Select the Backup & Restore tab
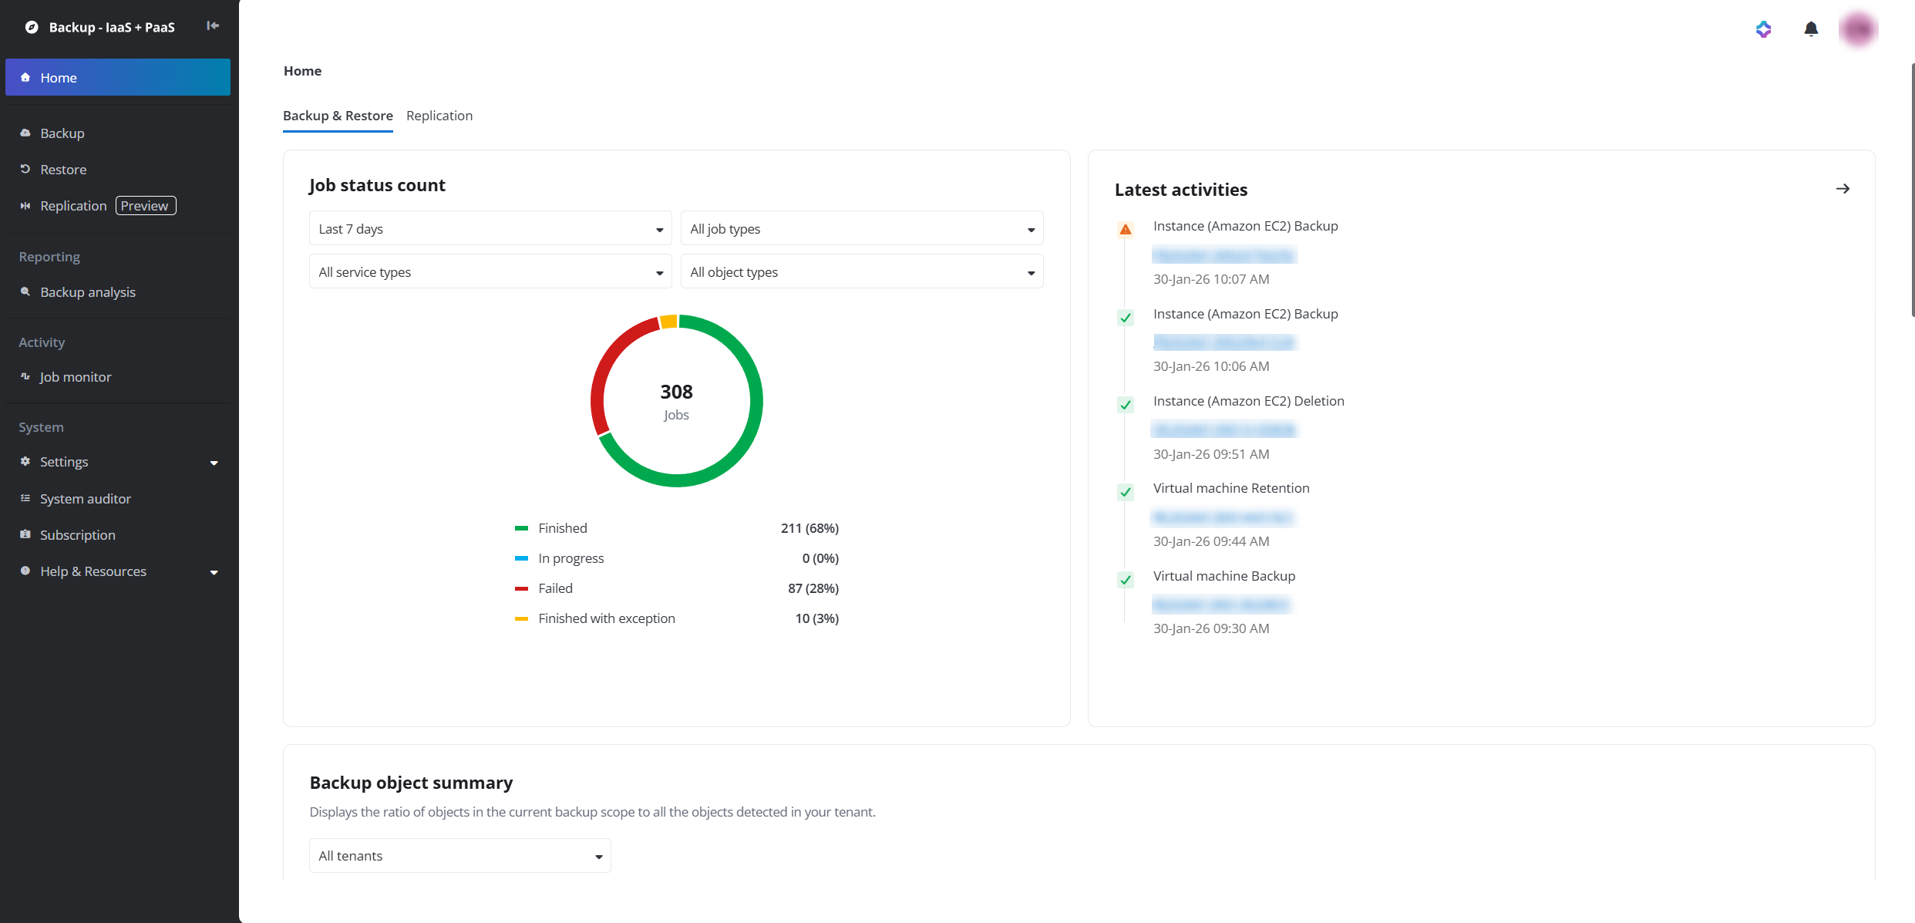The height and width of the screenshot is (923, 1915). [x=338, y=116]
